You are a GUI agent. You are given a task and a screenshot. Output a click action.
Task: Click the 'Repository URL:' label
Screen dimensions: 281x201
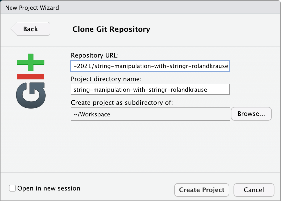(95, 55)
